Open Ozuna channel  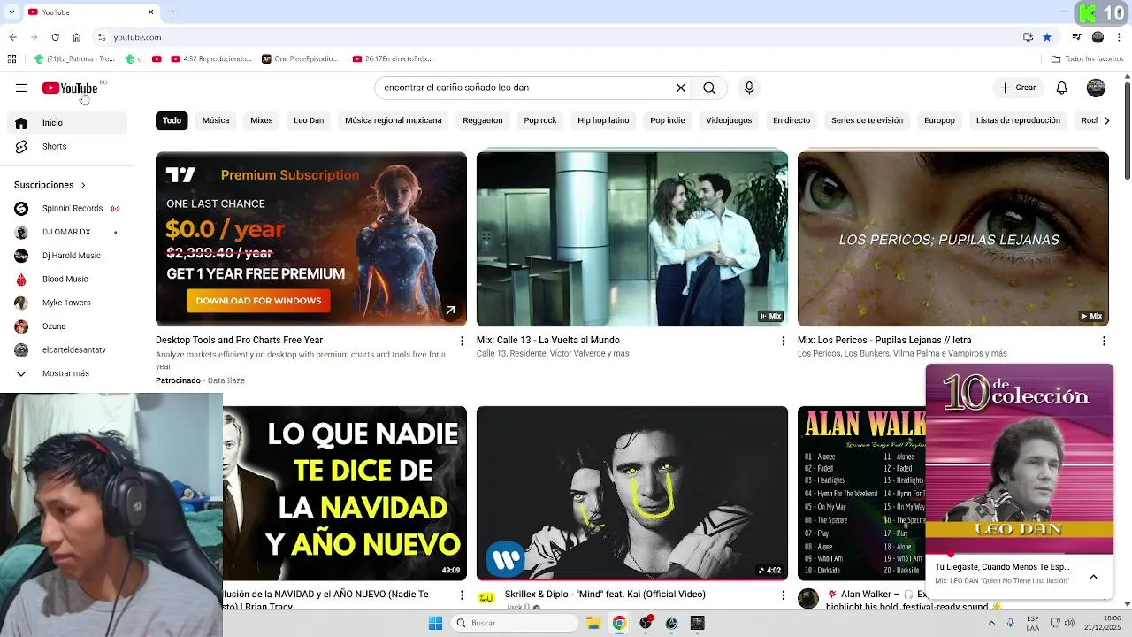coord(67,326)
